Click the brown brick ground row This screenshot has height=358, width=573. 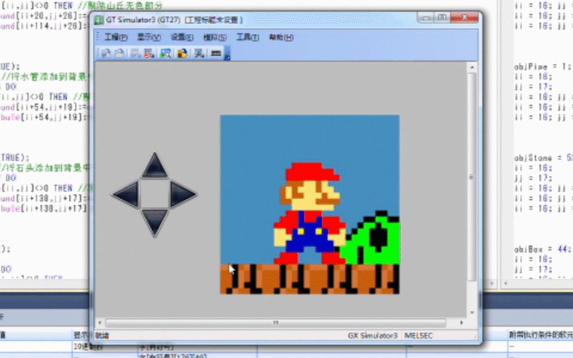click(x=310, y=279)
